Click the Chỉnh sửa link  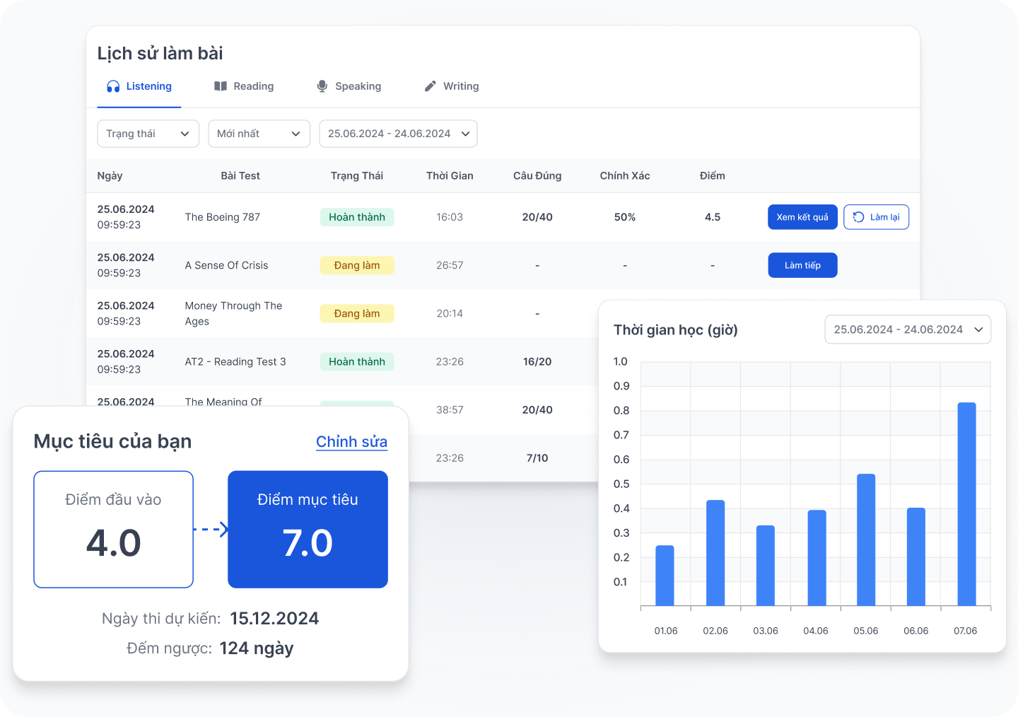tap(351, 442)
